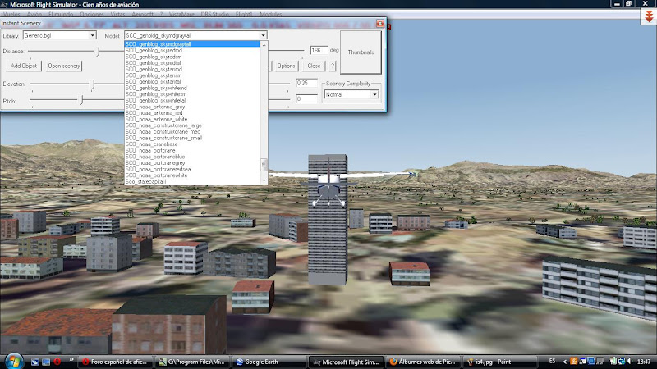This screenshot has width=657, height=369.
Task: Select SCO_noaa_antenna_white in model list
Action: [x=192, y=119]
